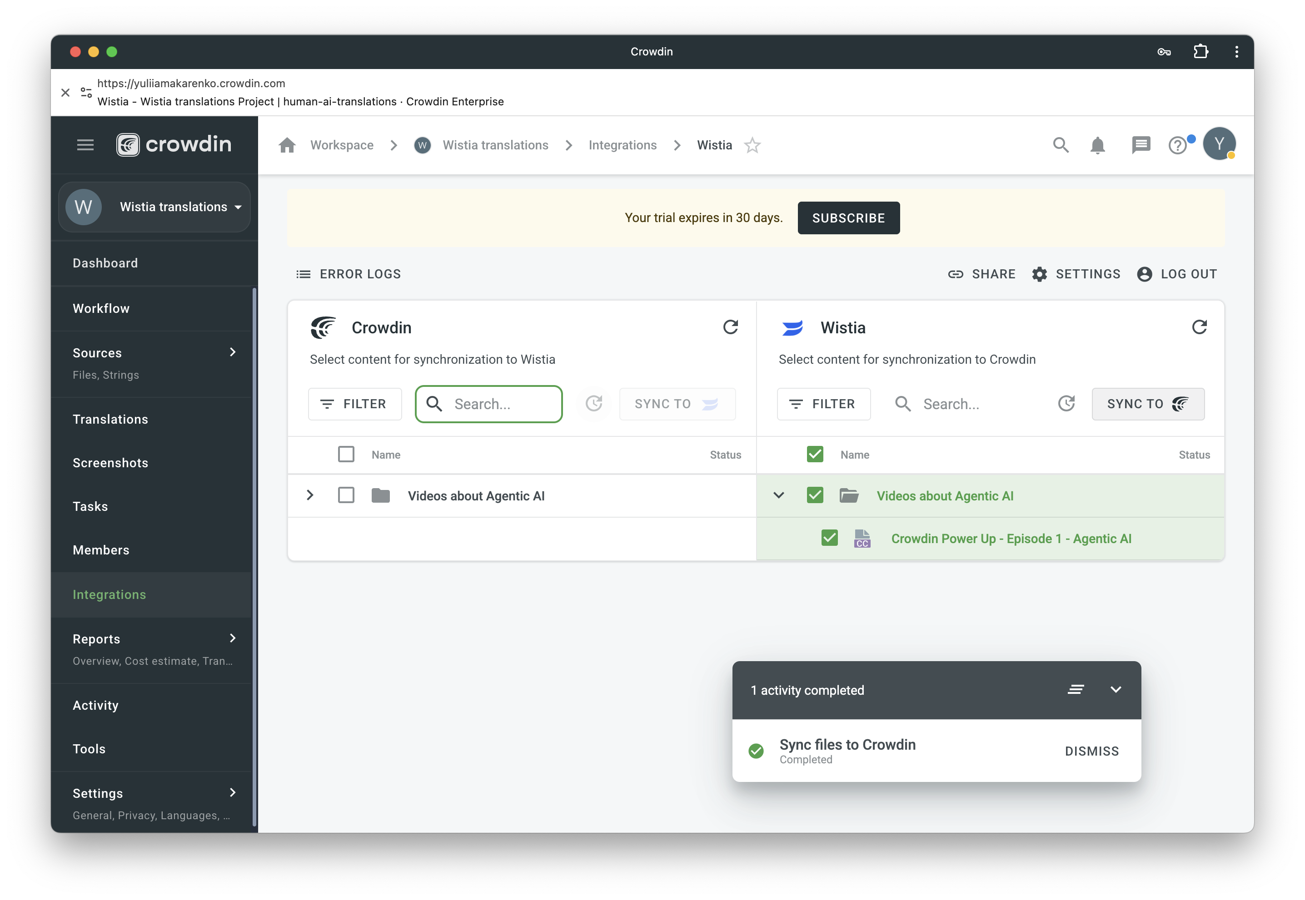Click the green completed checkmark icon
1305x900 pixels.
point(756,751)
